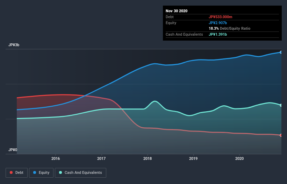Click the JP¥2.907b equity value

tap(218, 23)
